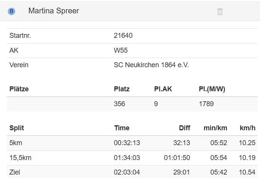Click the km/h column header
The height and width of the screenshot is (178, 260).
[247, 128]
